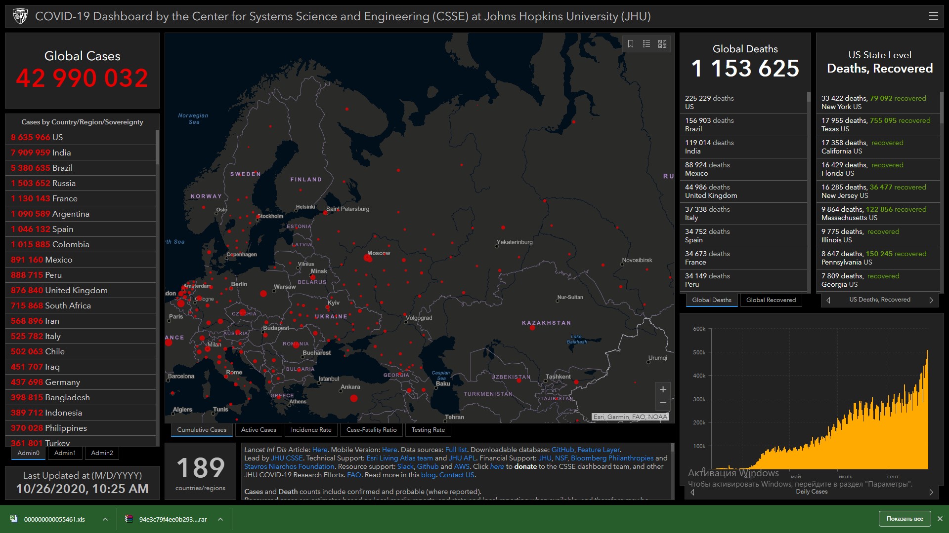Expand options for the rar download
This screenshot has height=533, width=949.
[220, 519]
